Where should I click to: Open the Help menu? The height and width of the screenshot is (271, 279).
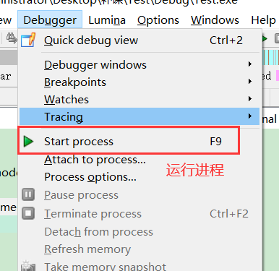pyautogui.click(x=263, y=20)
